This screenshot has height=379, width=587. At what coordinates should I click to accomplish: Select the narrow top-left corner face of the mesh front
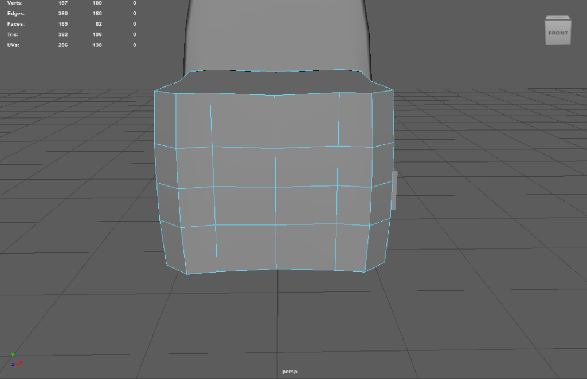tap(165, 117)
